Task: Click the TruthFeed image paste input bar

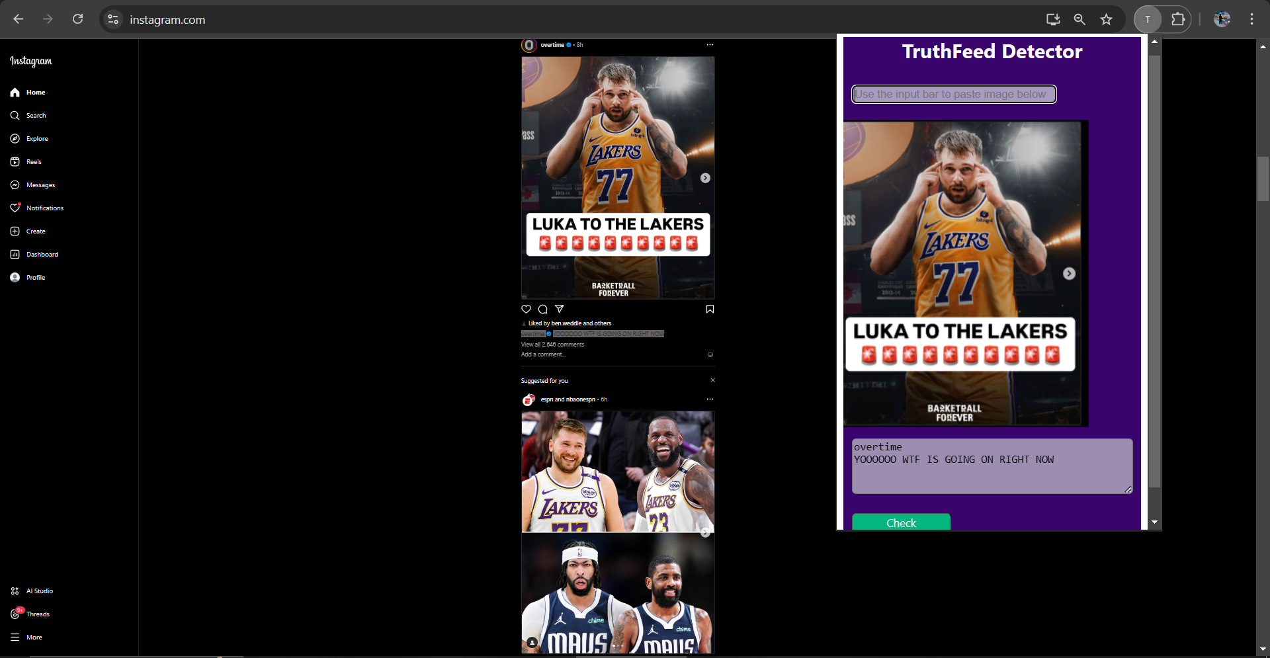Action: pyautogui.click(x=954, y=95)
